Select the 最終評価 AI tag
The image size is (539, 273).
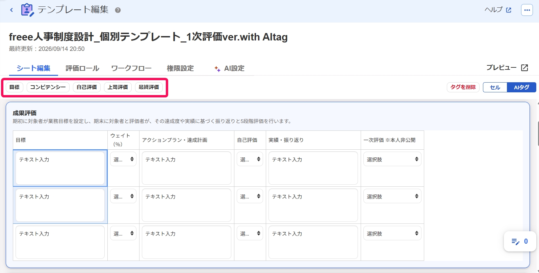click(149, 87)
